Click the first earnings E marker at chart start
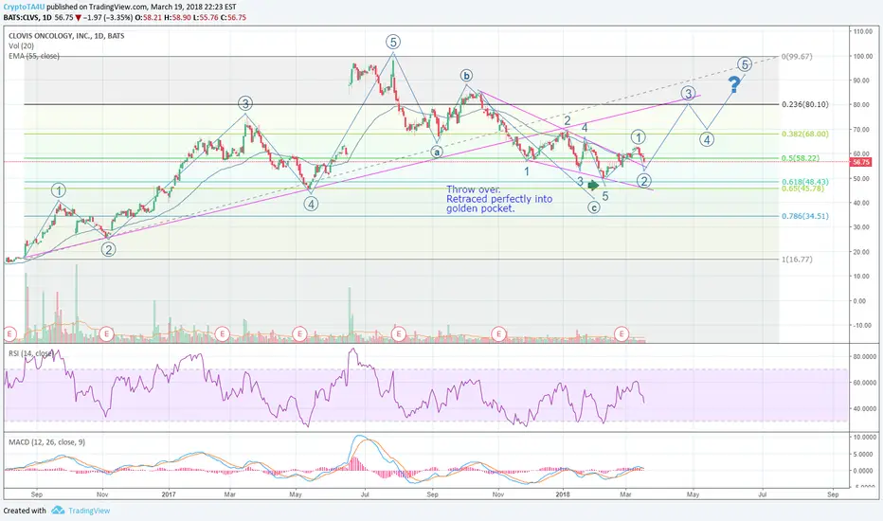883x521 pixels. tap(9, 334)
